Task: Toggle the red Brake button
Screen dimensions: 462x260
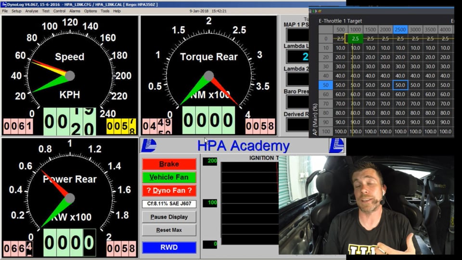Action: pyautogui.click(x=169, y=164)
